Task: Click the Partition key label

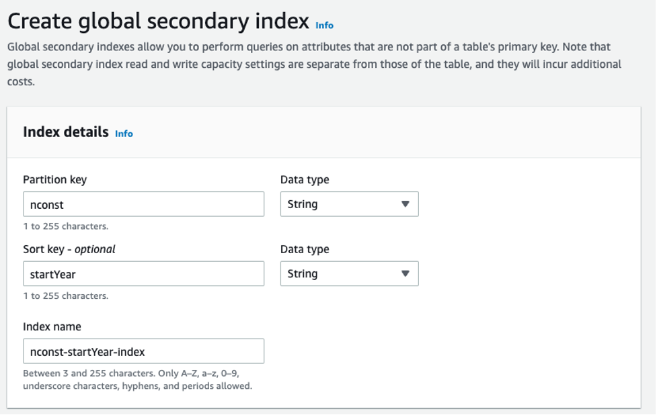Action: [55, 179]
